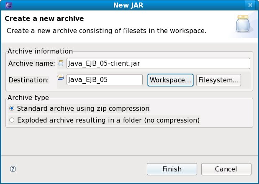Click the Destination field showing Java_EJB_05
Screen dimensions: 259x184
[105, 79]
